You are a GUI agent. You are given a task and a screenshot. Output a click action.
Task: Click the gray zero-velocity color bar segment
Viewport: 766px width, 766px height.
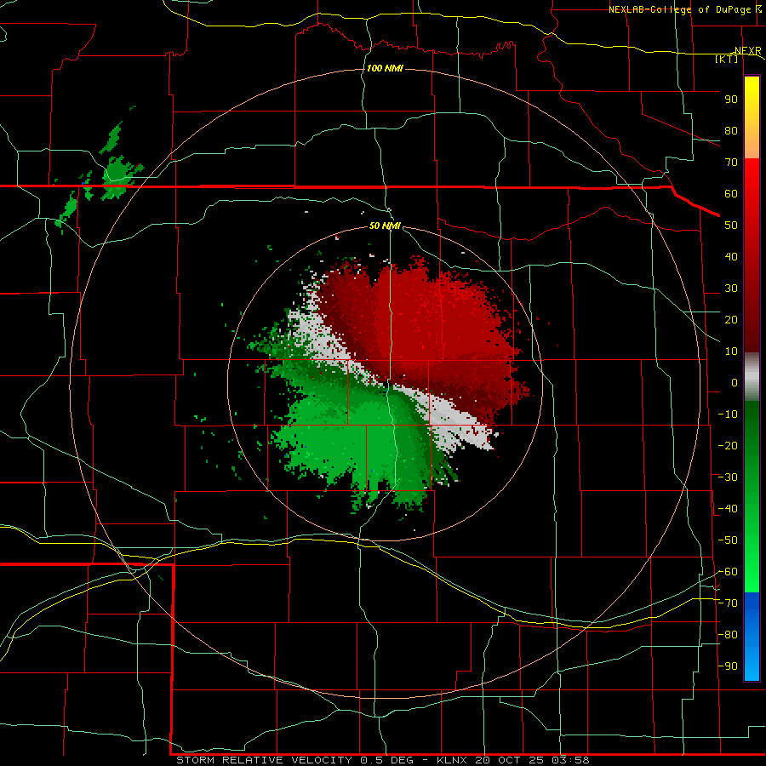(752, 377)
